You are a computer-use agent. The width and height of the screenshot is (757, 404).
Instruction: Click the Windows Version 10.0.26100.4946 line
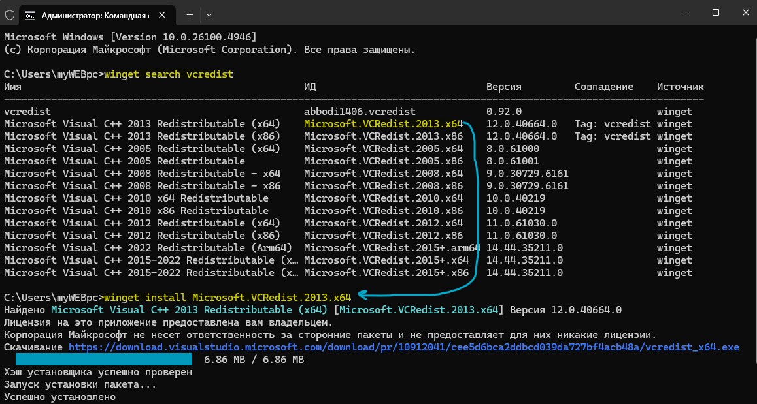pos(130,37)
